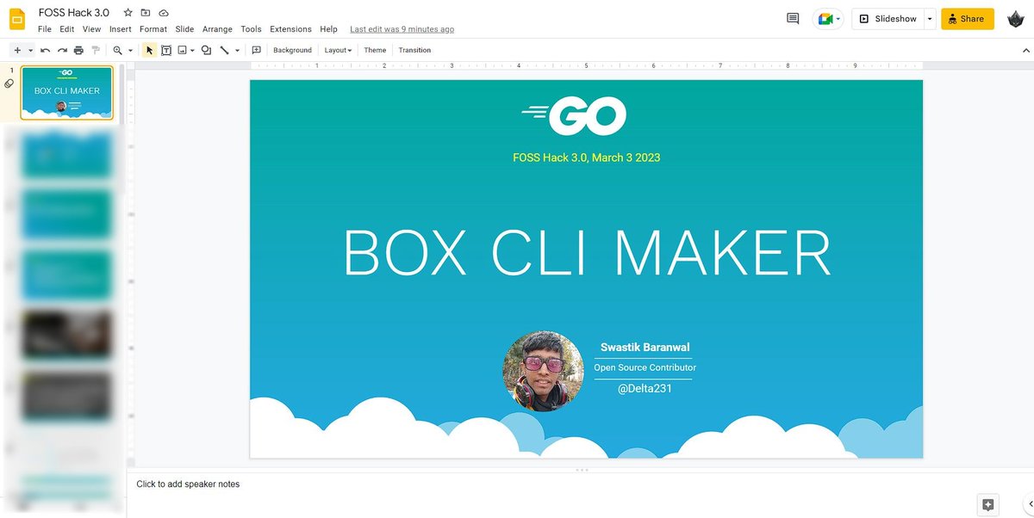Open the View menu
This screenshot has width=1034, height=518.
click(x=91, y=29)
